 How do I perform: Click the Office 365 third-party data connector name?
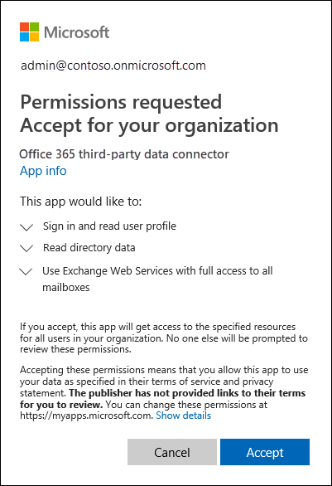124,154
